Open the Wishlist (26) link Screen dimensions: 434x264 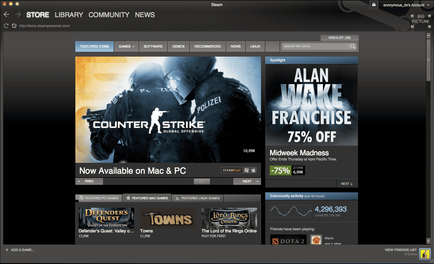(x=339, y=38)
